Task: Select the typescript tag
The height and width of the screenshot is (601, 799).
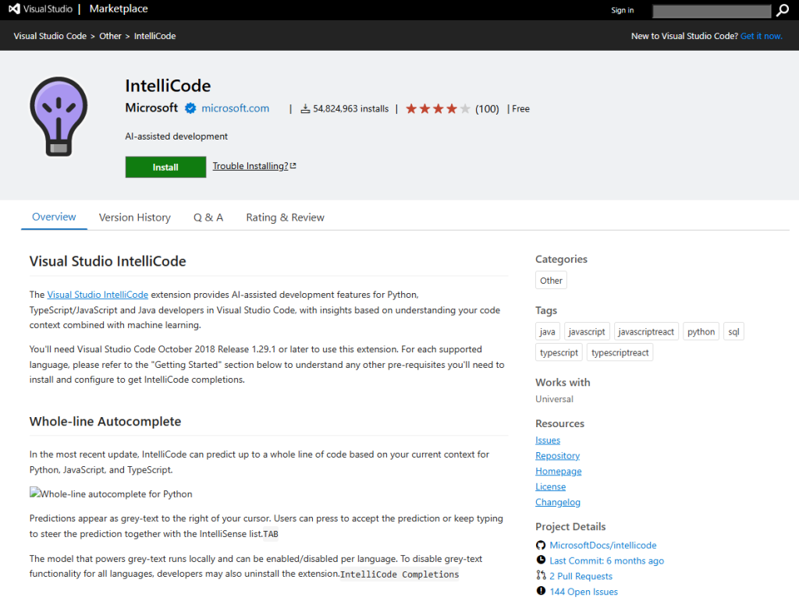Action: pos(559,352)
